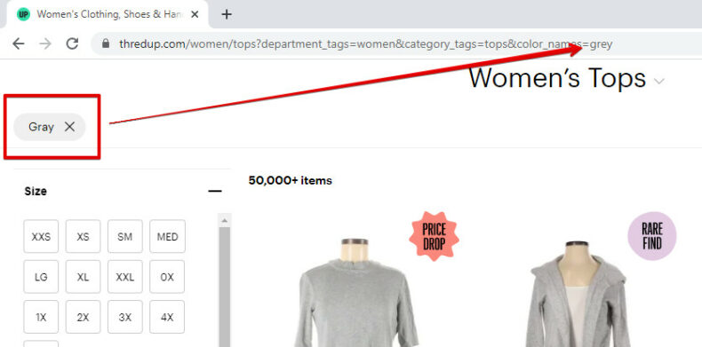Image resolution: width=702 pixels, height=347 pixels.
Task: Toggle the XXS size filter
Action: (41, 236)
